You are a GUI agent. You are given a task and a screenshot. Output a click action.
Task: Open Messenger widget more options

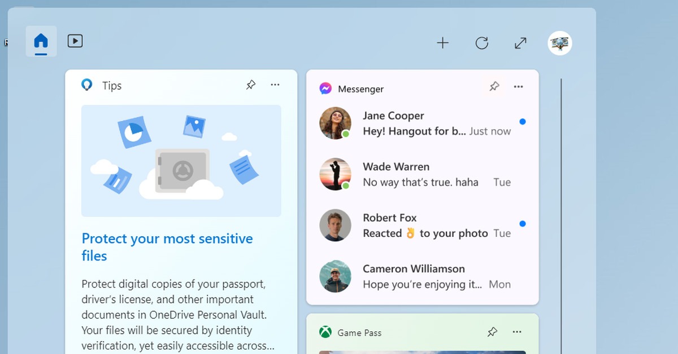tap(518, 86)
